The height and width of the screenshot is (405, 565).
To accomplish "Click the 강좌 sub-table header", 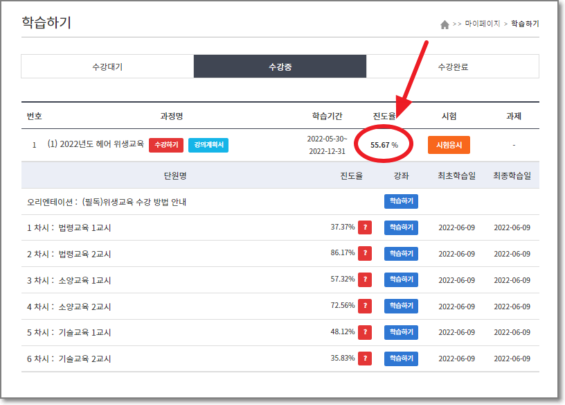I will (x=401, y=175).
